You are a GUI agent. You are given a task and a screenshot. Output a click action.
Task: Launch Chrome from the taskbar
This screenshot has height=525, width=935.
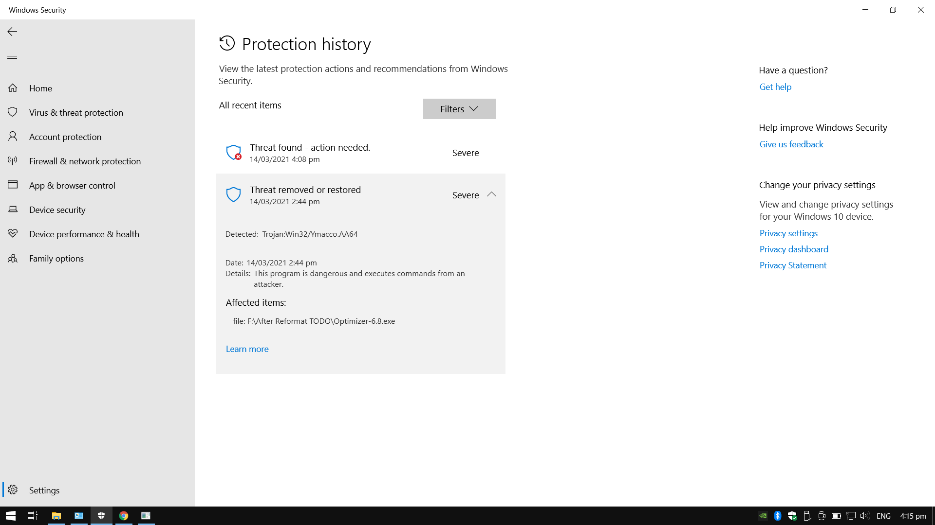point(124,515)
